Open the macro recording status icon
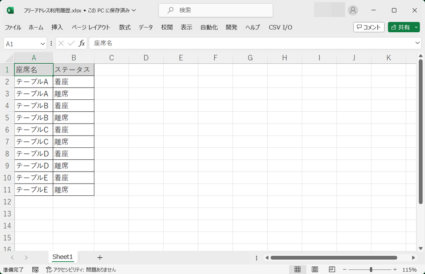Viewport: 425px width, 274px height. pos(35,270)
